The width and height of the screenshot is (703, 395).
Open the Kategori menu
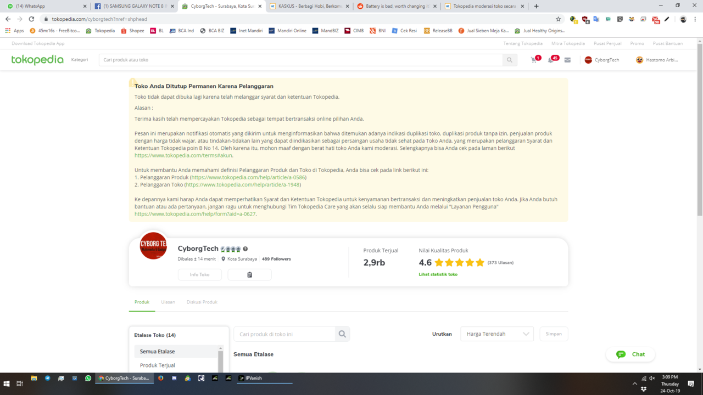click(x=80, y=60)
